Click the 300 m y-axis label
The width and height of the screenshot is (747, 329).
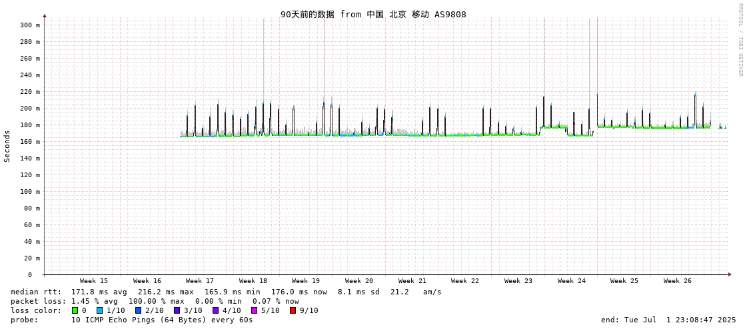[x=30, y=25]
